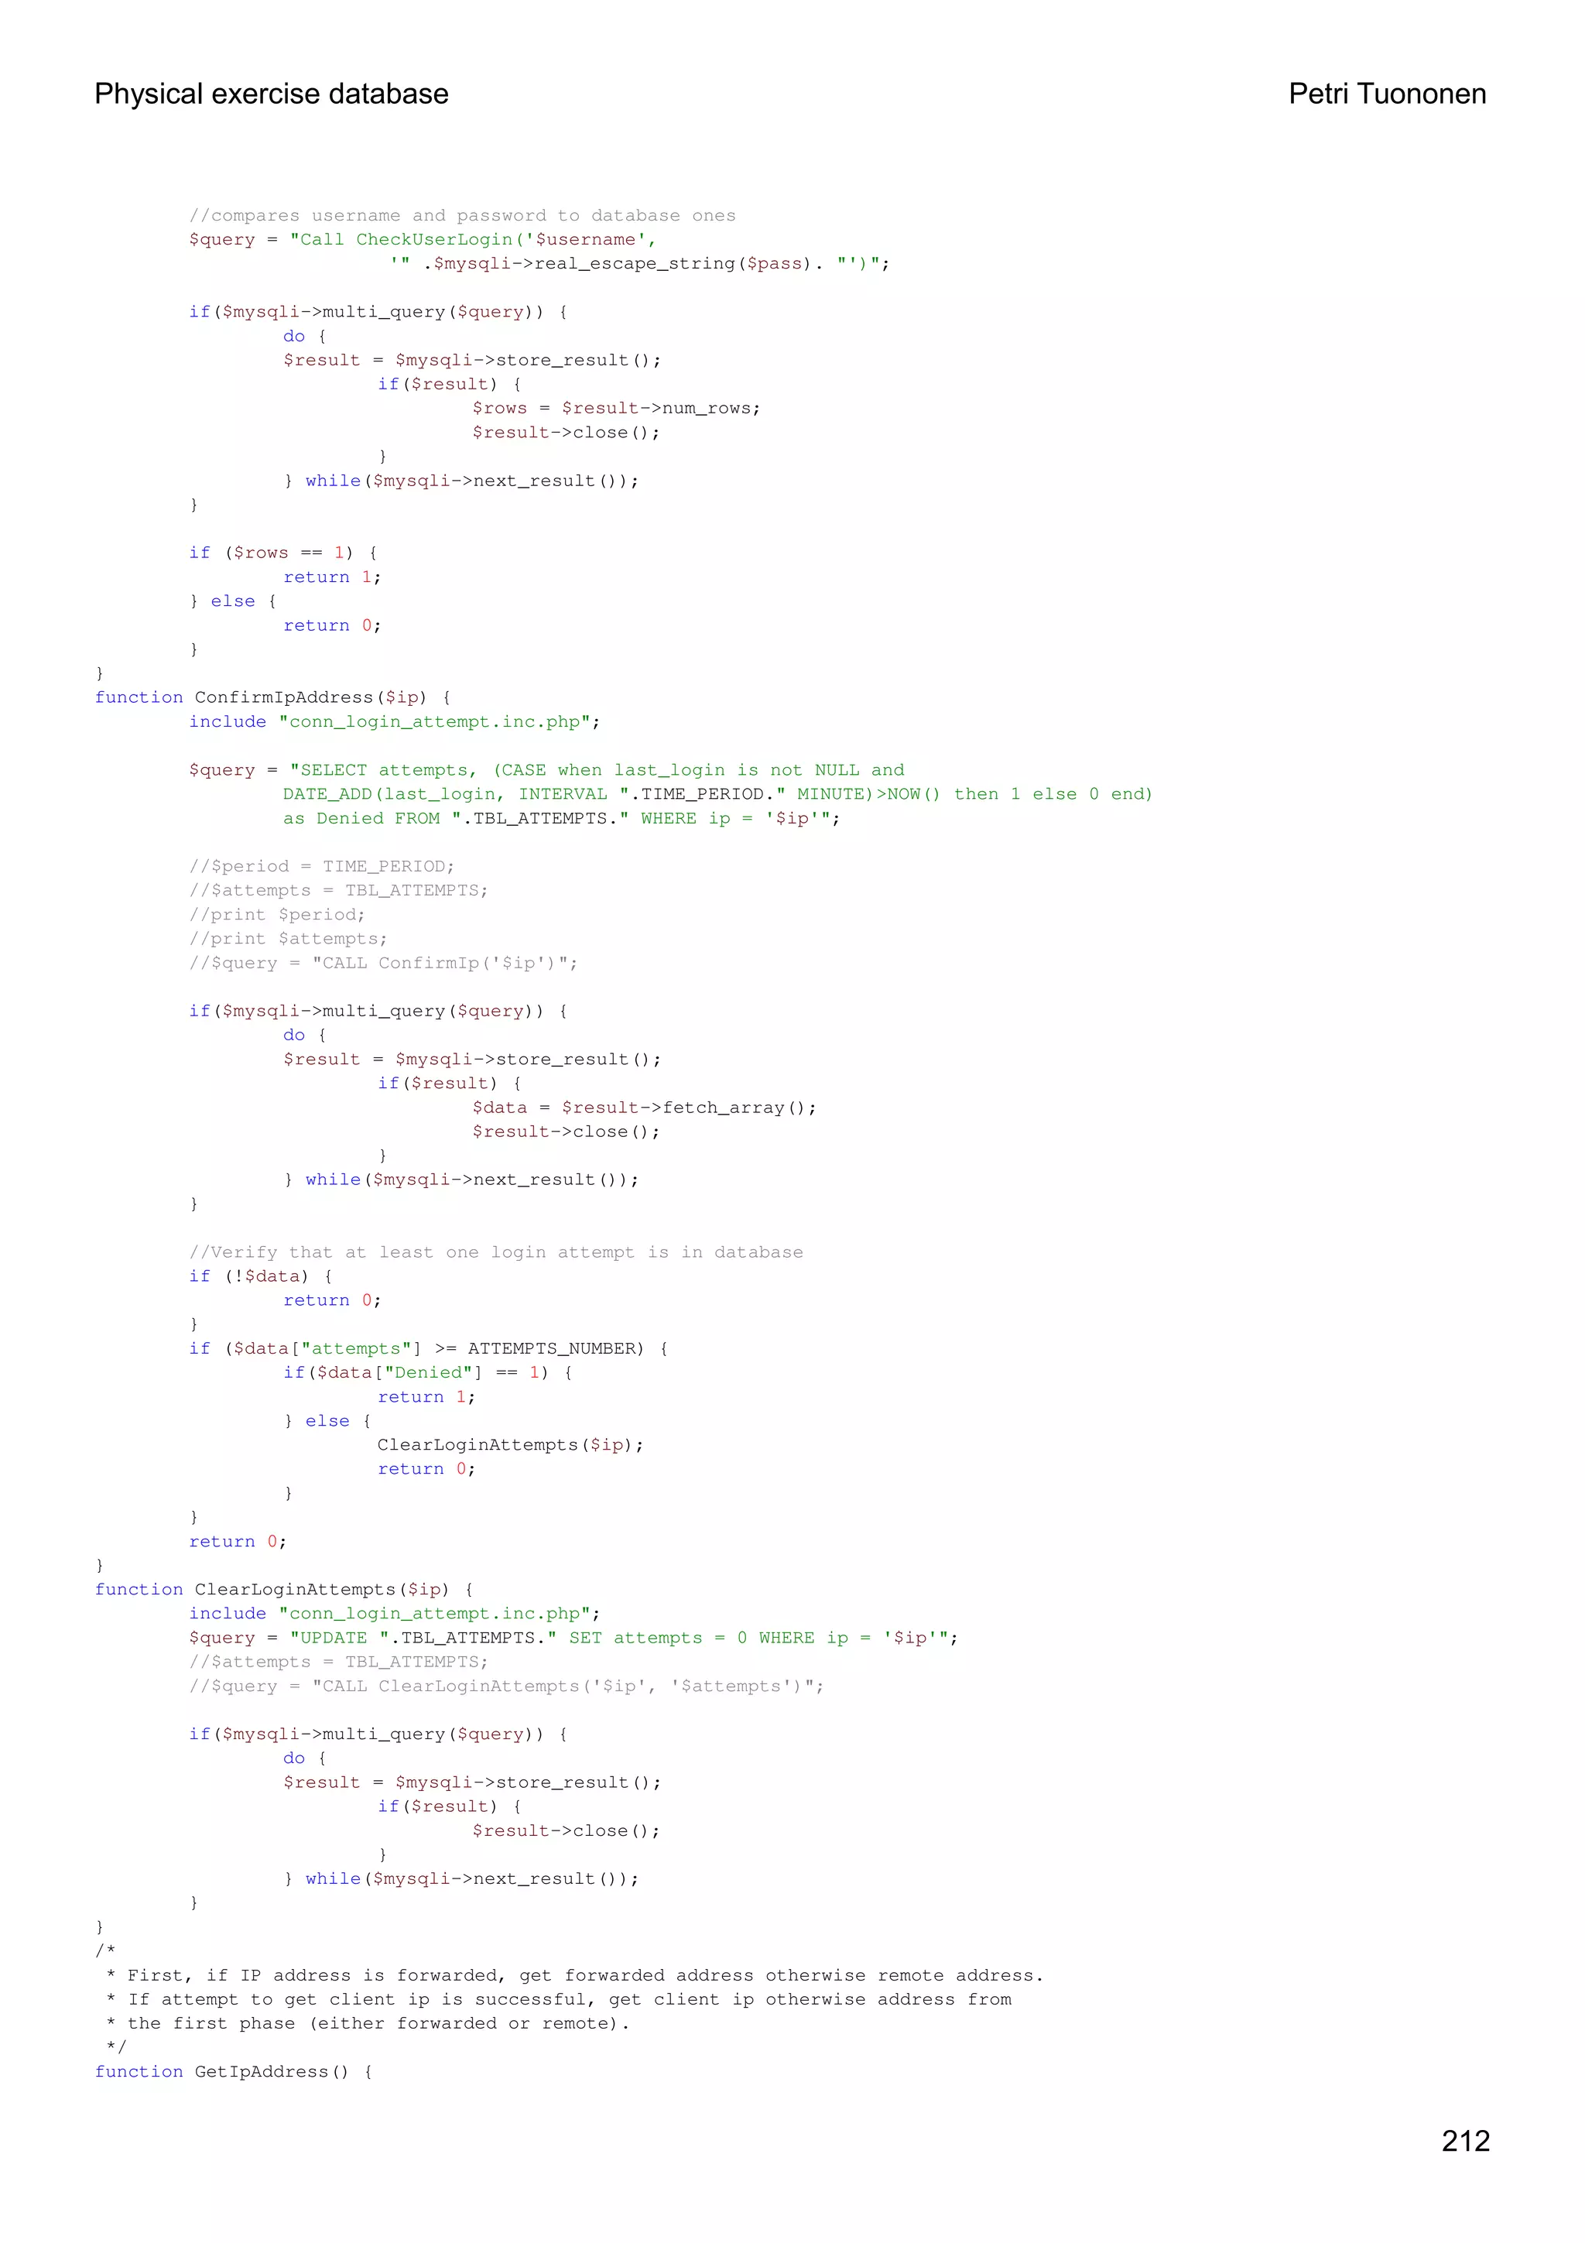Screen dimensions: 1585x2243
Task: Click 'if (!$data) {' line
Action: click(x=261, y=1277)
